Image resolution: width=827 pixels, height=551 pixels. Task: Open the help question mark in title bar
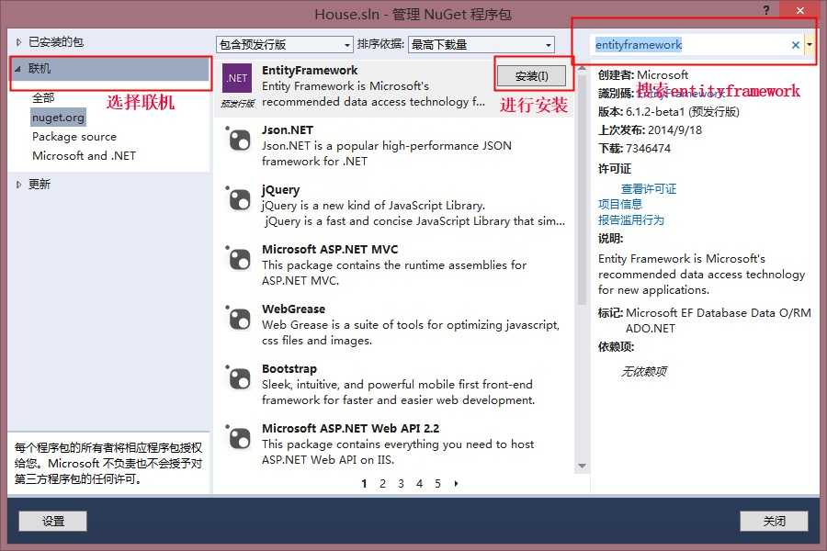[x=766, y=10]
